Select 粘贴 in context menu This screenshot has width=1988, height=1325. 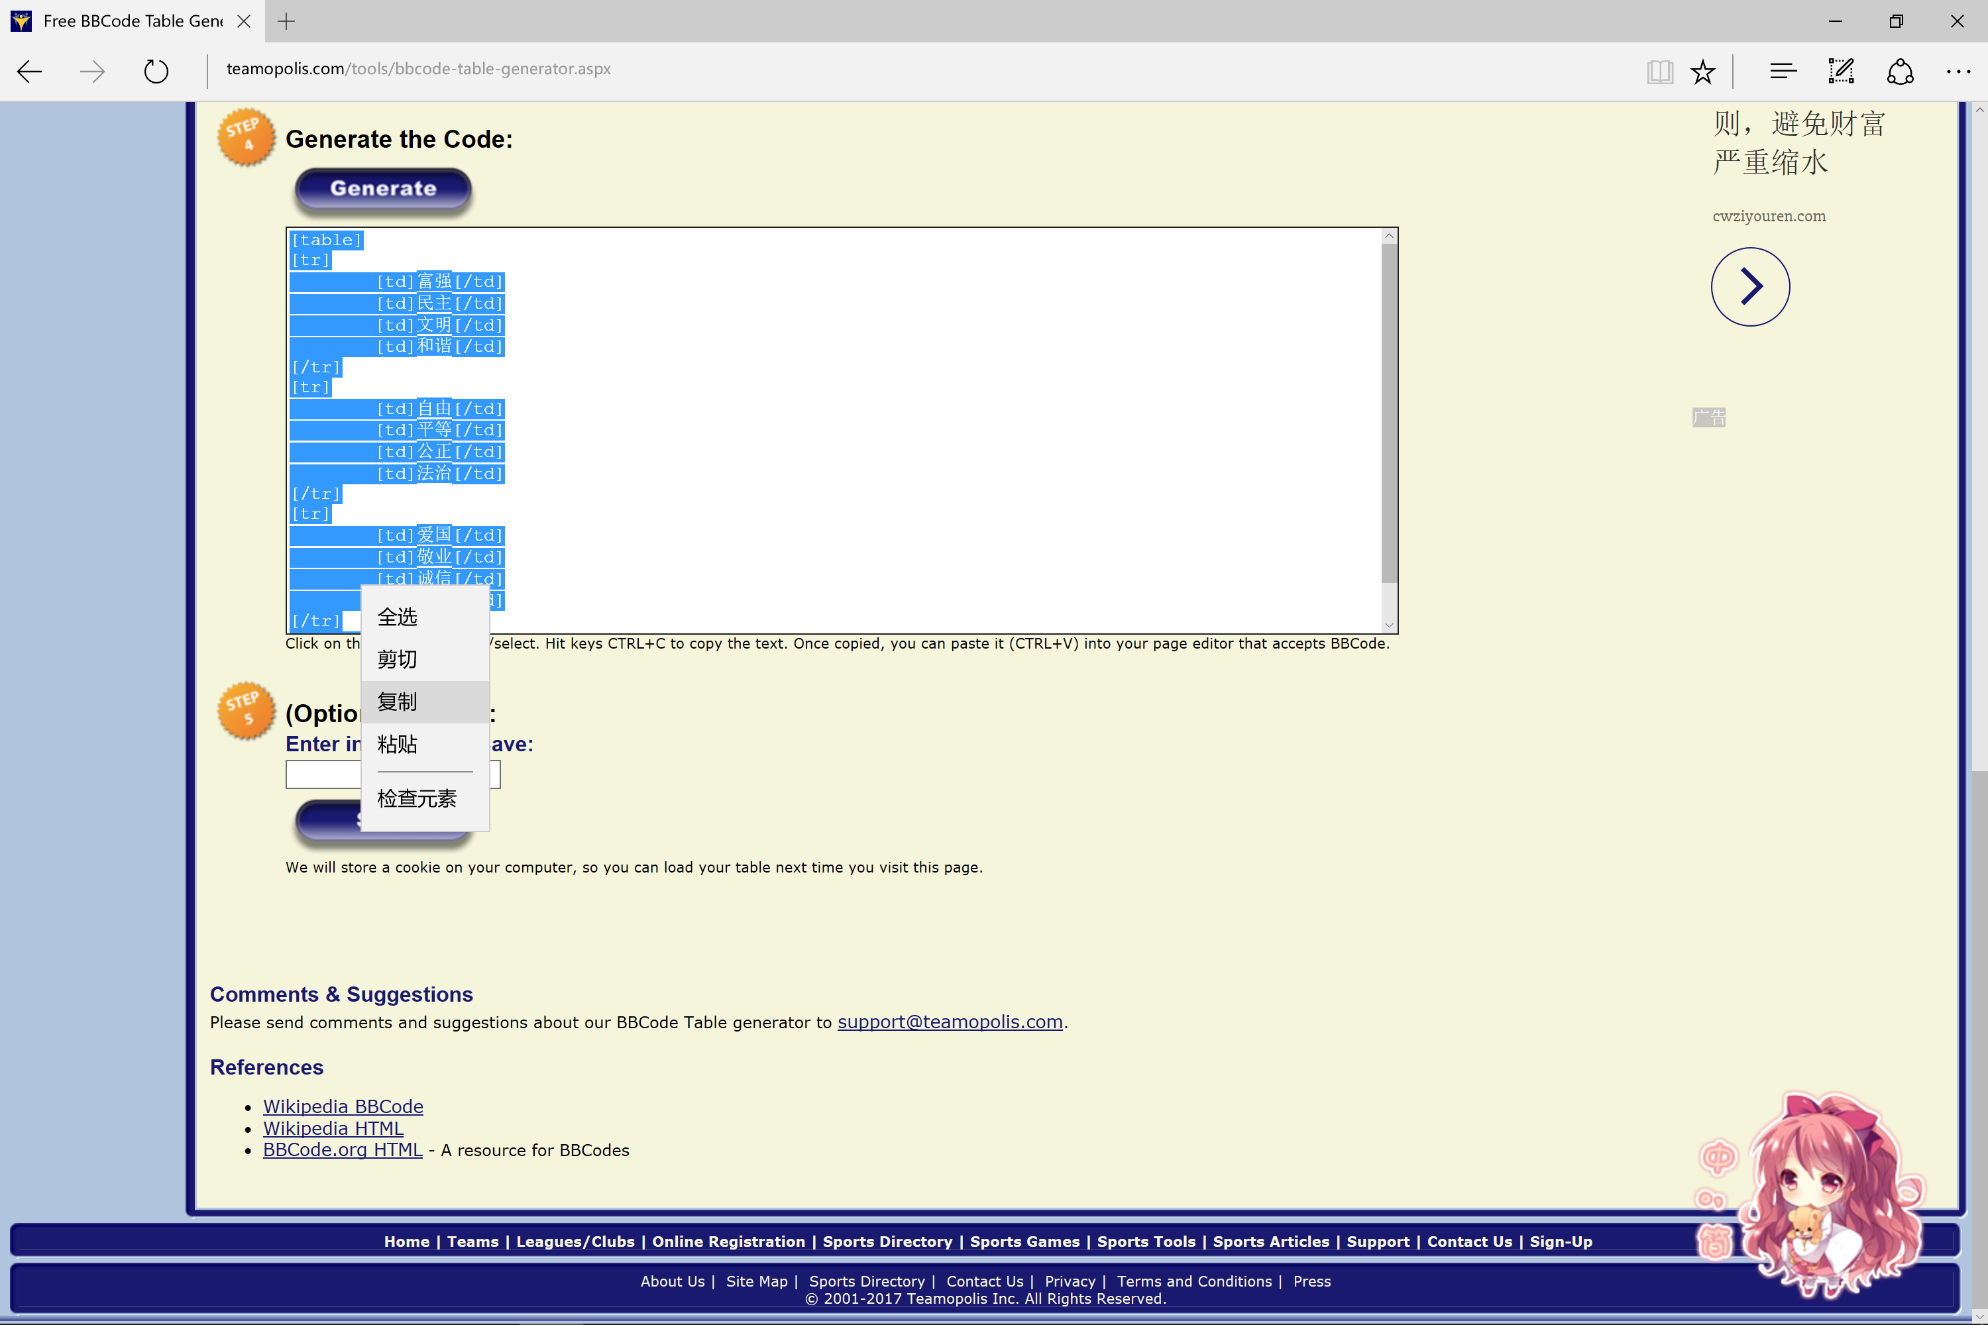pyautogui.click(x=397, y=743)
